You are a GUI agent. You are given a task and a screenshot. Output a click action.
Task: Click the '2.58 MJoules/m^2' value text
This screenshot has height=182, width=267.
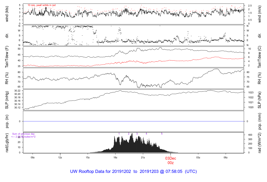click(x=26, y=137)
